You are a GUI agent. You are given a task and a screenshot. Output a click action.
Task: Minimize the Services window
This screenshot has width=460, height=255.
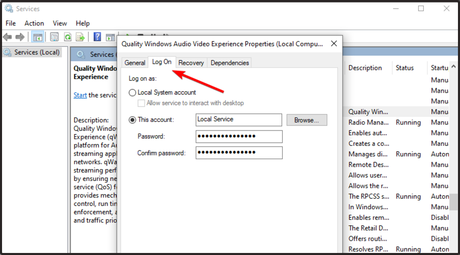point(396,9)
